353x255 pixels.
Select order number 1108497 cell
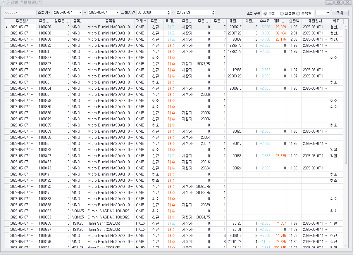[x=45, y=156]
